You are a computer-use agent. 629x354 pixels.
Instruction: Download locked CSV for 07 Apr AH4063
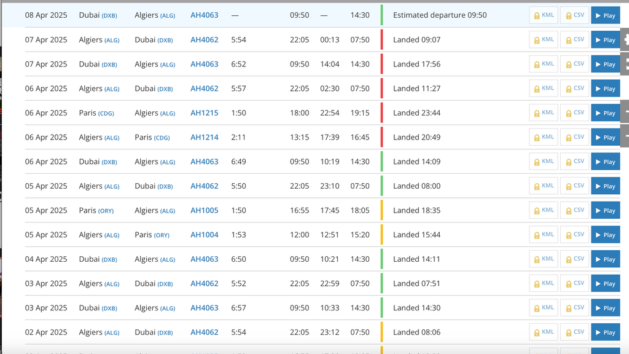coord(574,64)
